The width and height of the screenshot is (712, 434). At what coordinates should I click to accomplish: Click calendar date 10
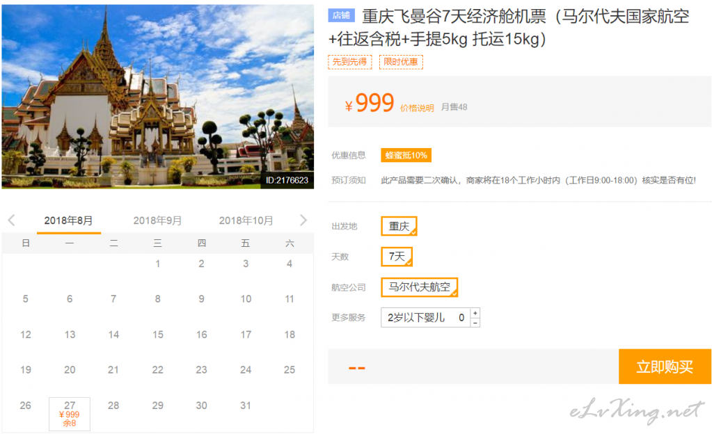tap(246, 299)
